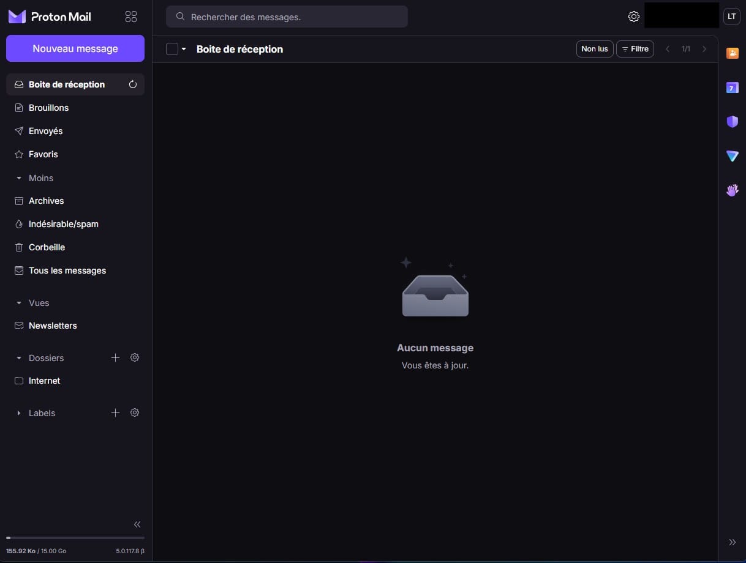746x563 pixels.
Task: Collapse the Vues section
Action: coord(32,303)
